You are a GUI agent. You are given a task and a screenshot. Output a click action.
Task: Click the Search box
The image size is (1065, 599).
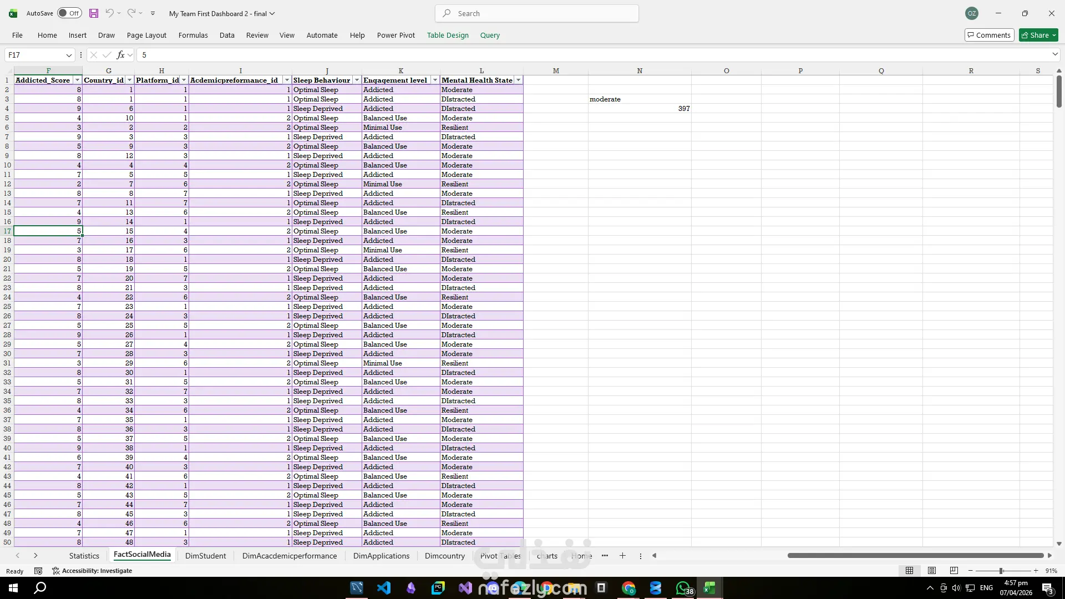[x=537, y=13]
